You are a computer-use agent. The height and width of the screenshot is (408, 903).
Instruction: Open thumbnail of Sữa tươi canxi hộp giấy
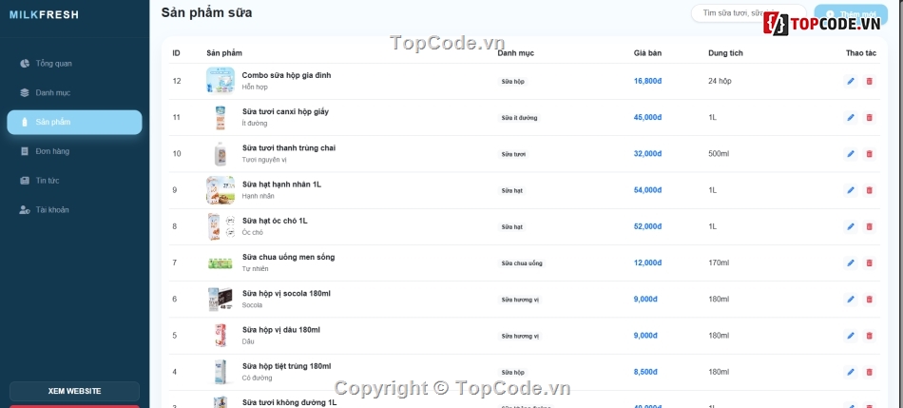tap(220, 118)
